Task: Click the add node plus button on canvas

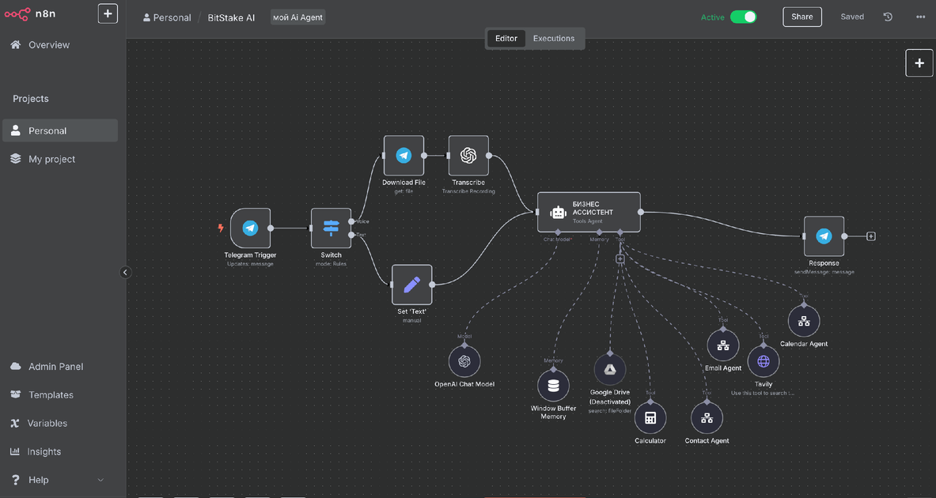Action: click(919, 63)
